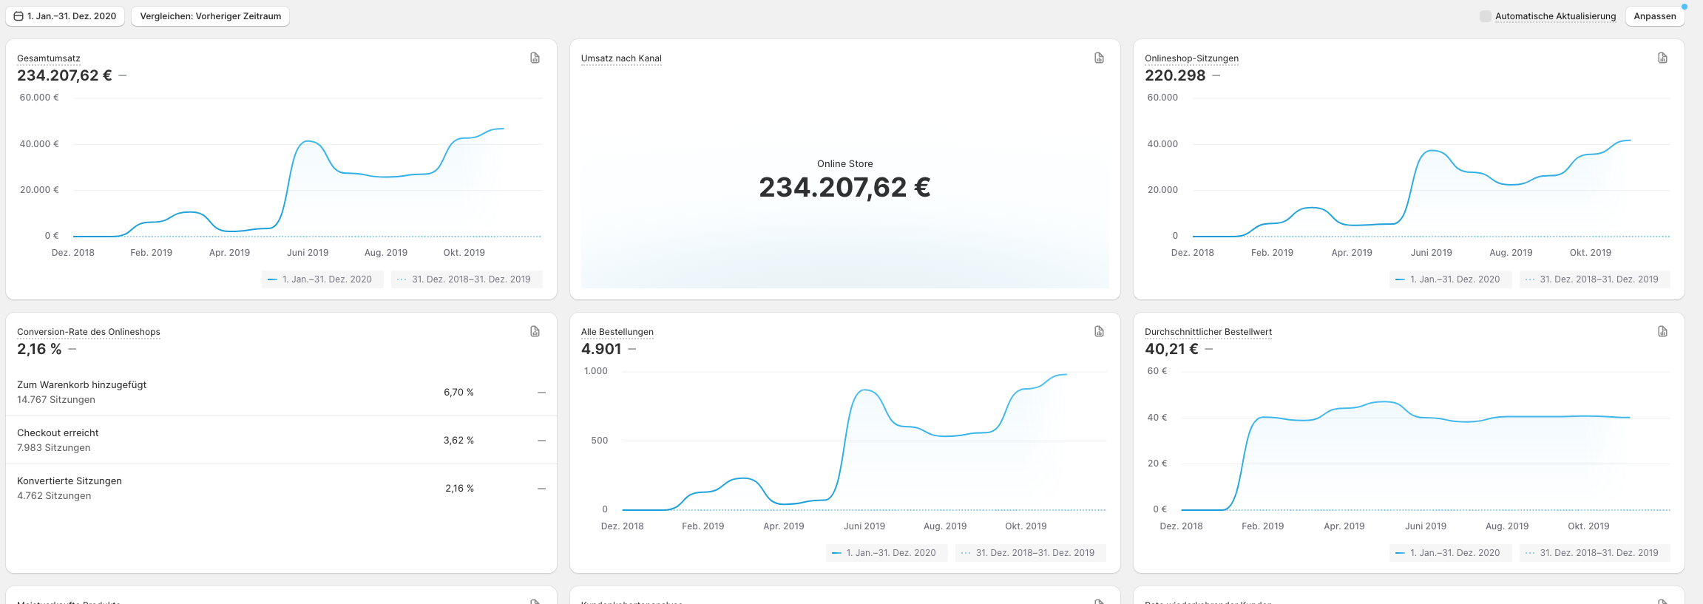Open the date range picker 1. Jan.–31. Dez. 2020
The width and height of the screenshot is (1703, 604).
tap(72, 16)
